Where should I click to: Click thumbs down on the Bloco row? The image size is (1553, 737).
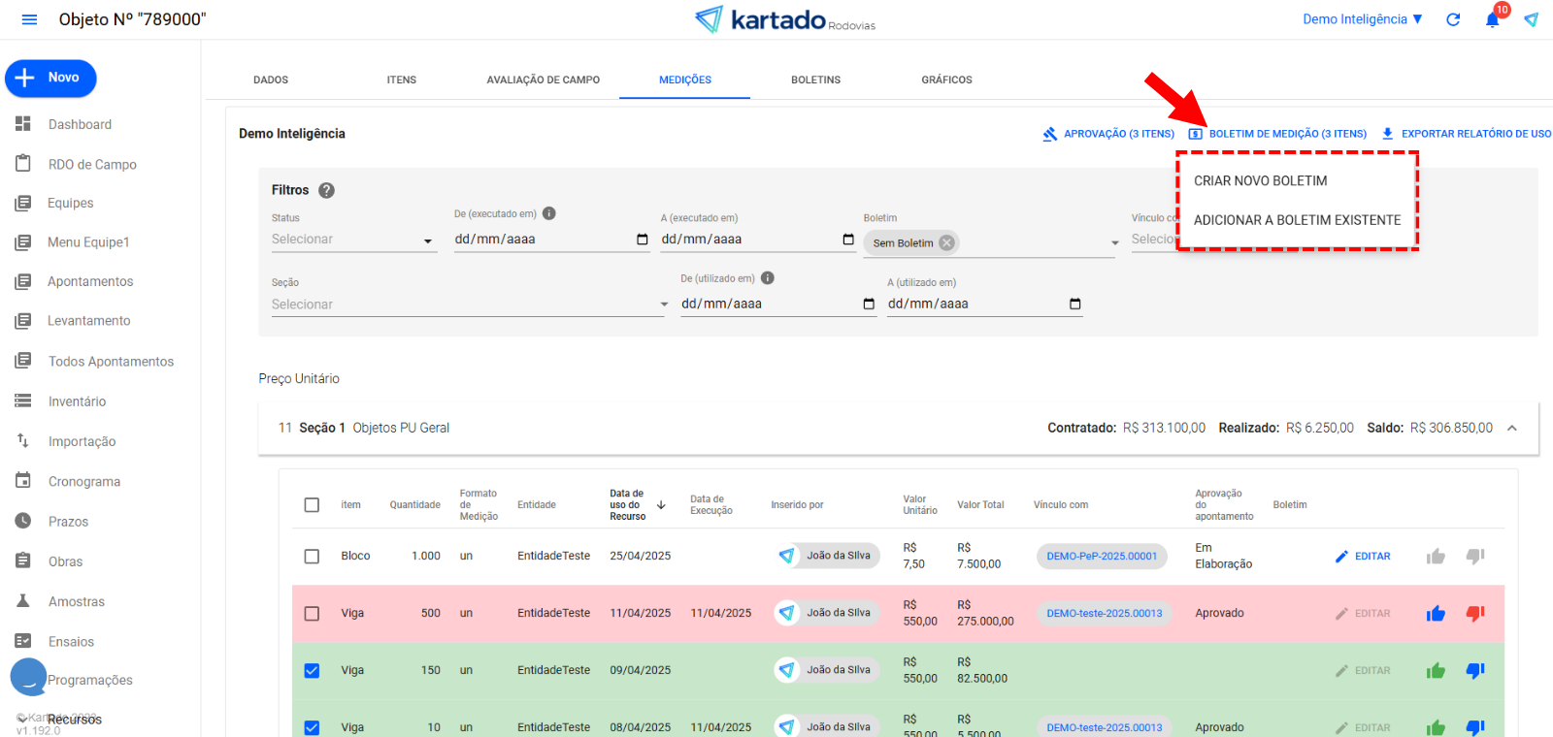[1475, 557]
